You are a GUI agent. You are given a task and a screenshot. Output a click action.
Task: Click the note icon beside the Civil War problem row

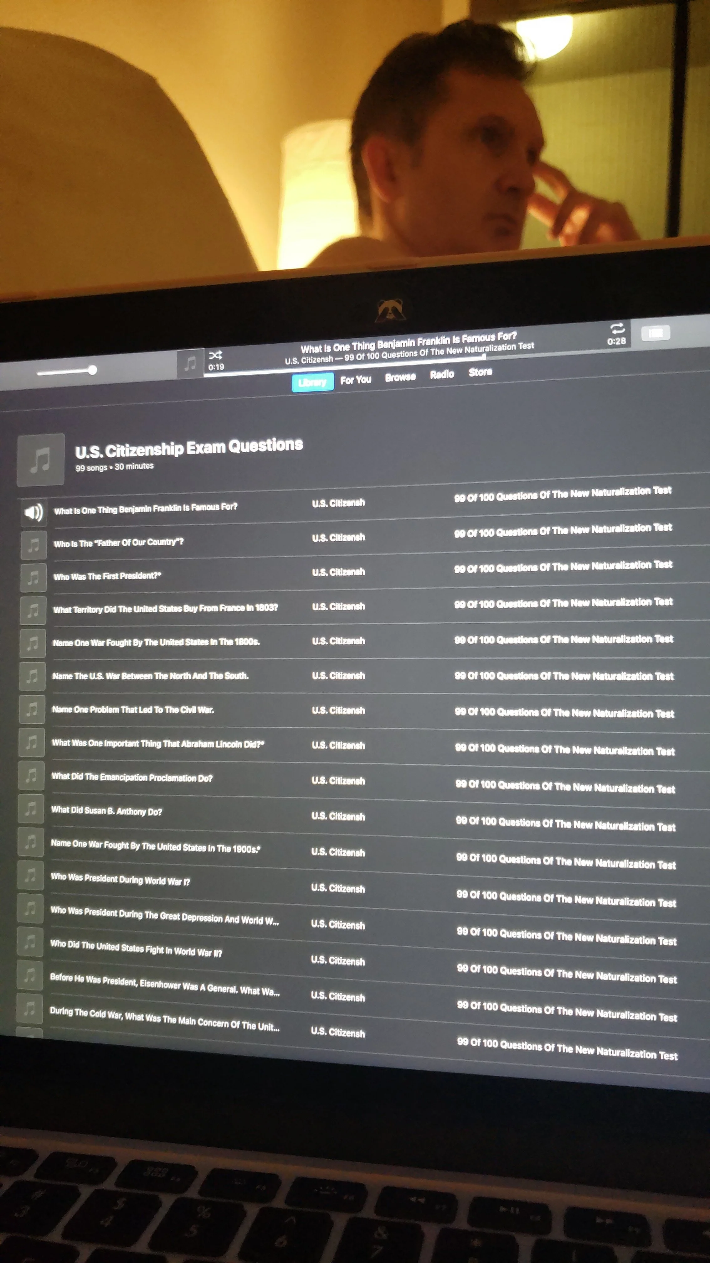32,709
